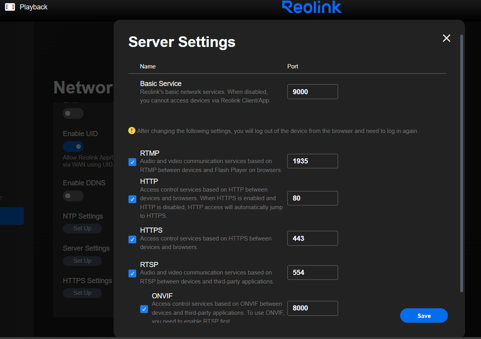Edit the RTMP port field
This screenshot has width=481, height=339.
point(313,161)
